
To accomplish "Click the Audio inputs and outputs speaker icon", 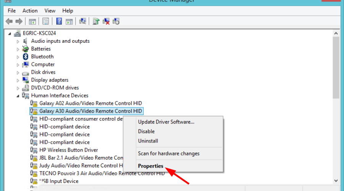I will 26,41.
